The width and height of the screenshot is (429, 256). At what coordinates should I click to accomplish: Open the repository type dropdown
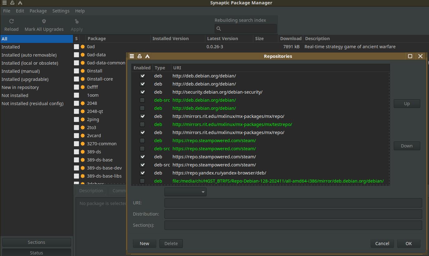click(185, 192)
